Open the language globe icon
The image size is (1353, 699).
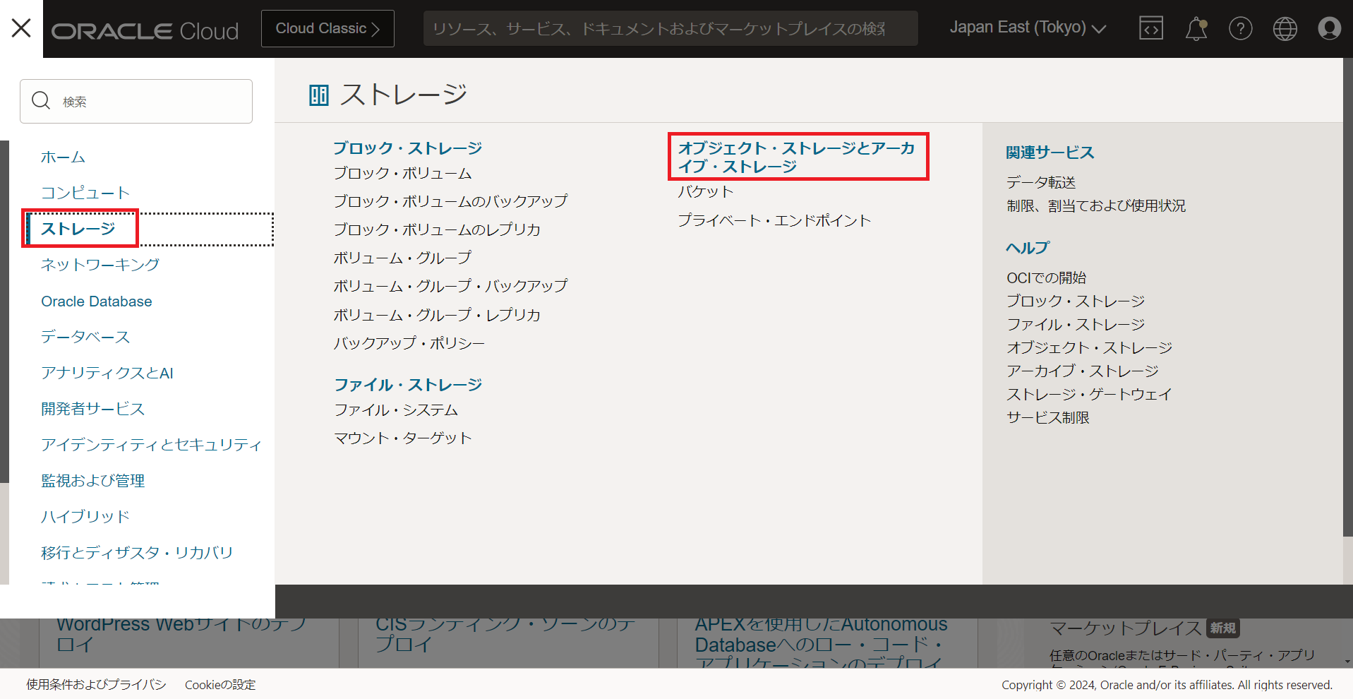(1285, 28)
